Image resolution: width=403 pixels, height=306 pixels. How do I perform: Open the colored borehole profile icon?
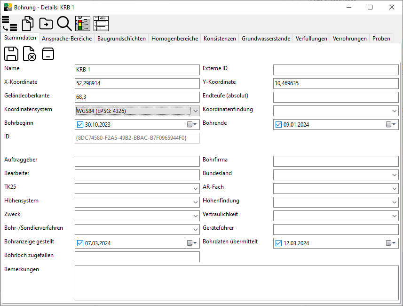(x=83, y=24)
